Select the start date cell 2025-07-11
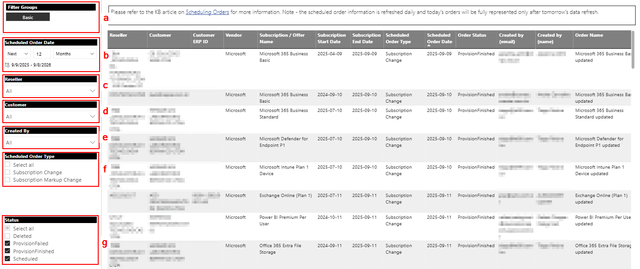Viewport: 640px width, 269px height. (330, 196)
